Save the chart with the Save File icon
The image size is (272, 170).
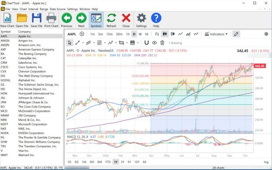pyautogui.click(x=37, y=18)
